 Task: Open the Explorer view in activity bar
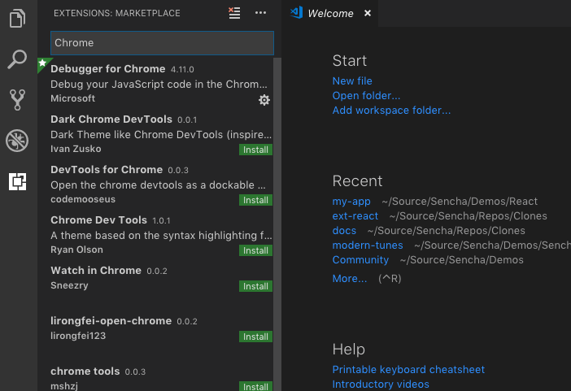coord(17,18)
